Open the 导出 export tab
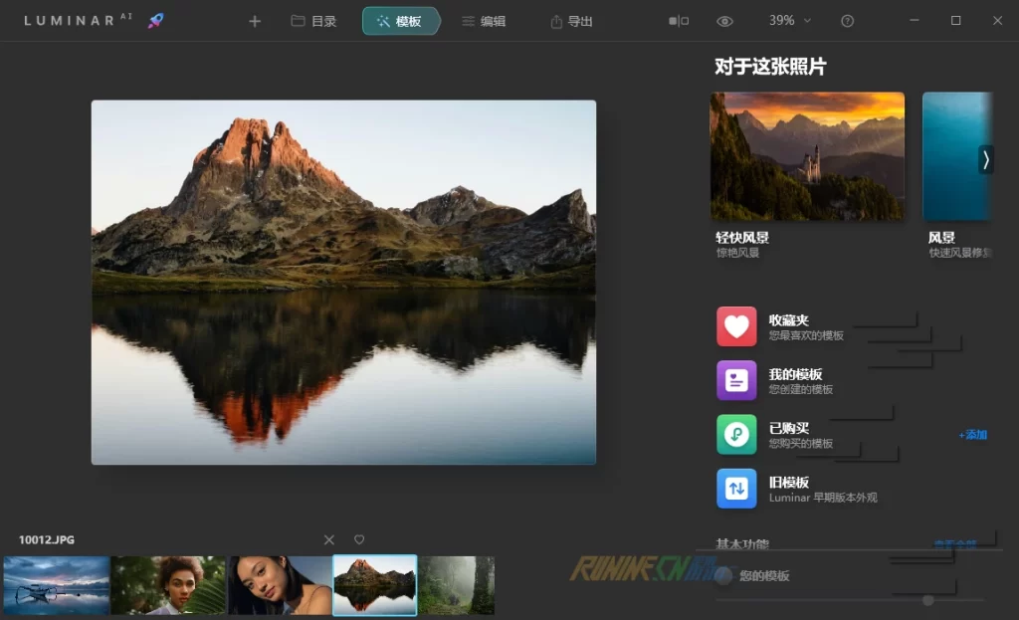Screen dimensions: 1019x620 572,21
